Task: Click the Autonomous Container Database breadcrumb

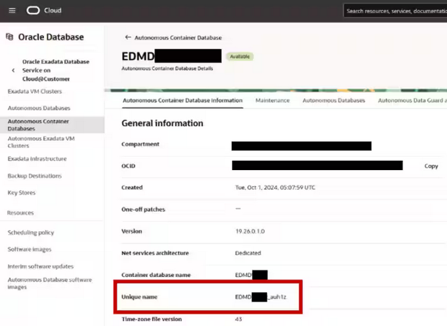Action: tap(178, 37)
